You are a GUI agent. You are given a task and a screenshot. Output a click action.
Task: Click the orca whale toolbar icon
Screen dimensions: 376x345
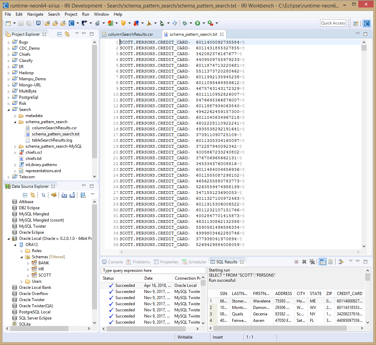coord(84,23)
